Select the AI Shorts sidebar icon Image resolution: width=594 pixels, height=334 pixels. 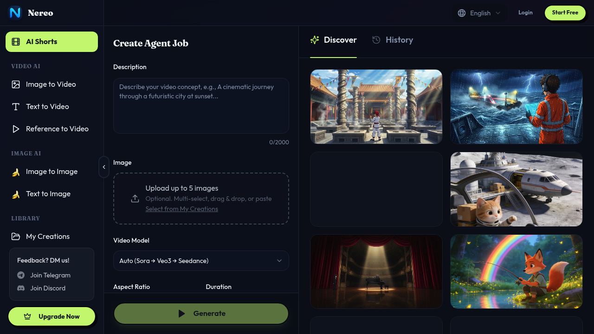click(15, 41)
